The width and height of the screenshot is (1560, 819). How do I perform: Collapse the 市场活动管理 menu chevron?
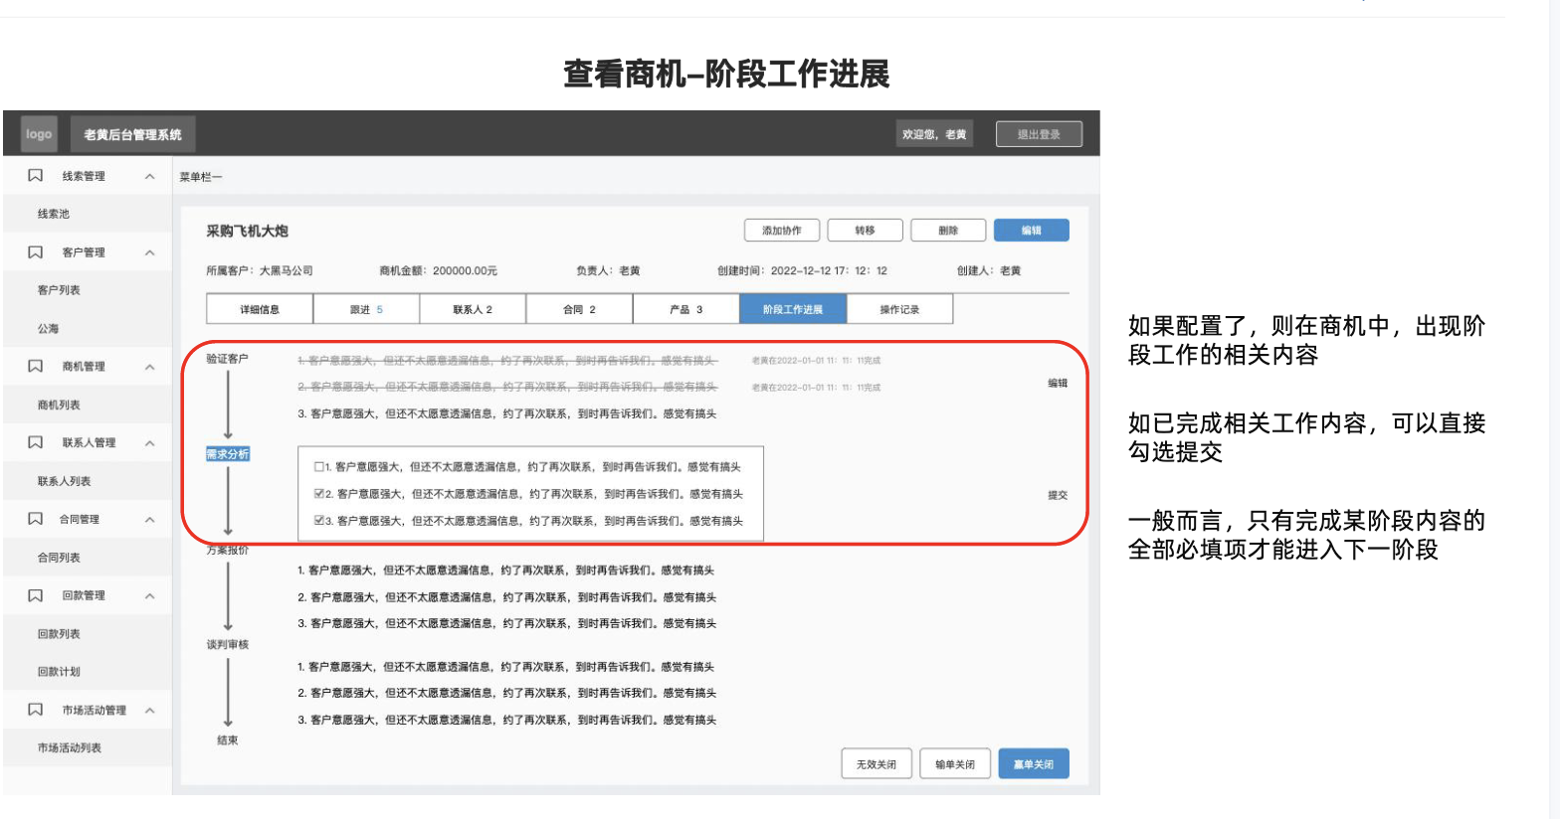[150, 711]
